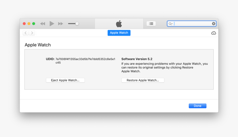
Task: Go forward with the right chevron
Action: 32,33
